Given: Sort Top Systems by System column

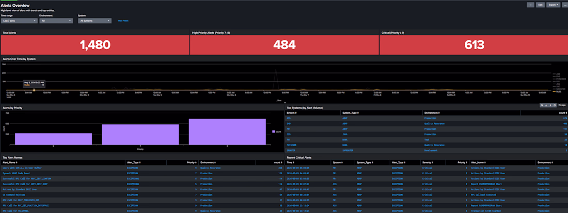Looking at the screenshot, I should point(292,113).
